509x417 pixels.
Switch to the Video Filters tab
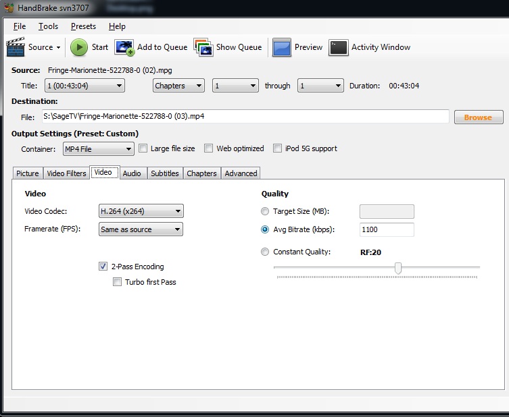(x=66, y=173)
